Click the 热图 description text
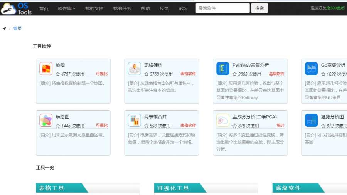 click(72, 83)
